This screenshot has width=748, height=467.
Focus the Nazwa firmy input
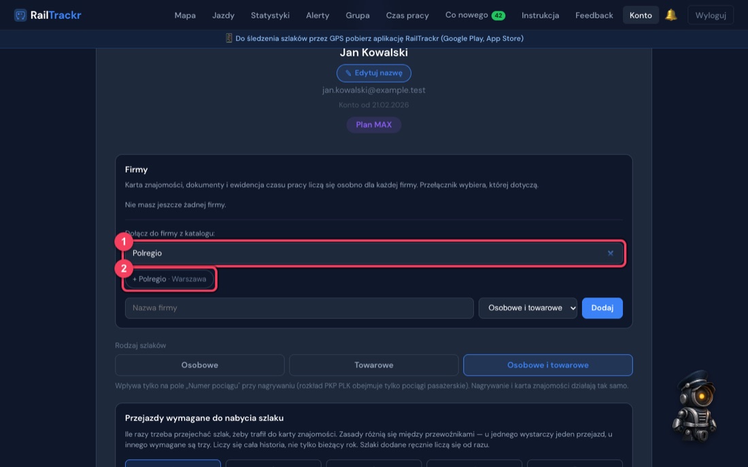299,308
